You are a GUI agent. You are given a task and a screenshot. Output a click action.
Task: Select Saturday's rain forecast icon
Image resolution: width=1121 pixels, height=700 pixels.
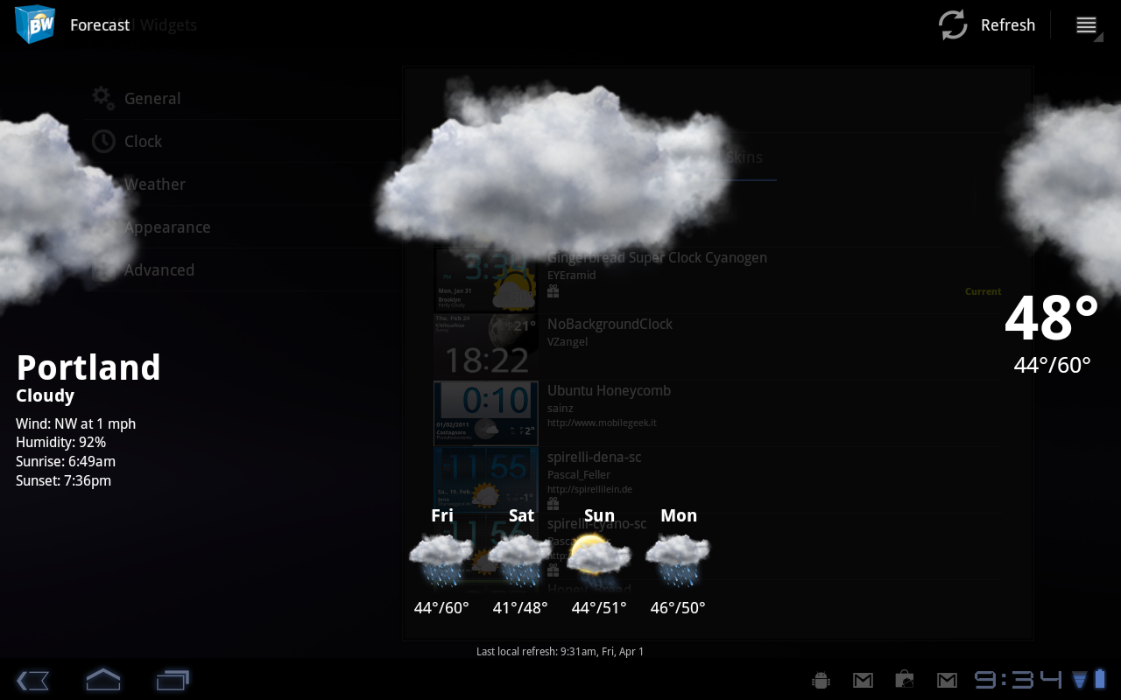[x=520, y=560]
